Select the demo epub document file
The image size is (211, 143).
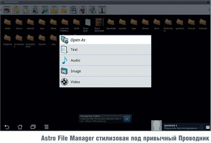pyautogui.click(x=88, y=25)
